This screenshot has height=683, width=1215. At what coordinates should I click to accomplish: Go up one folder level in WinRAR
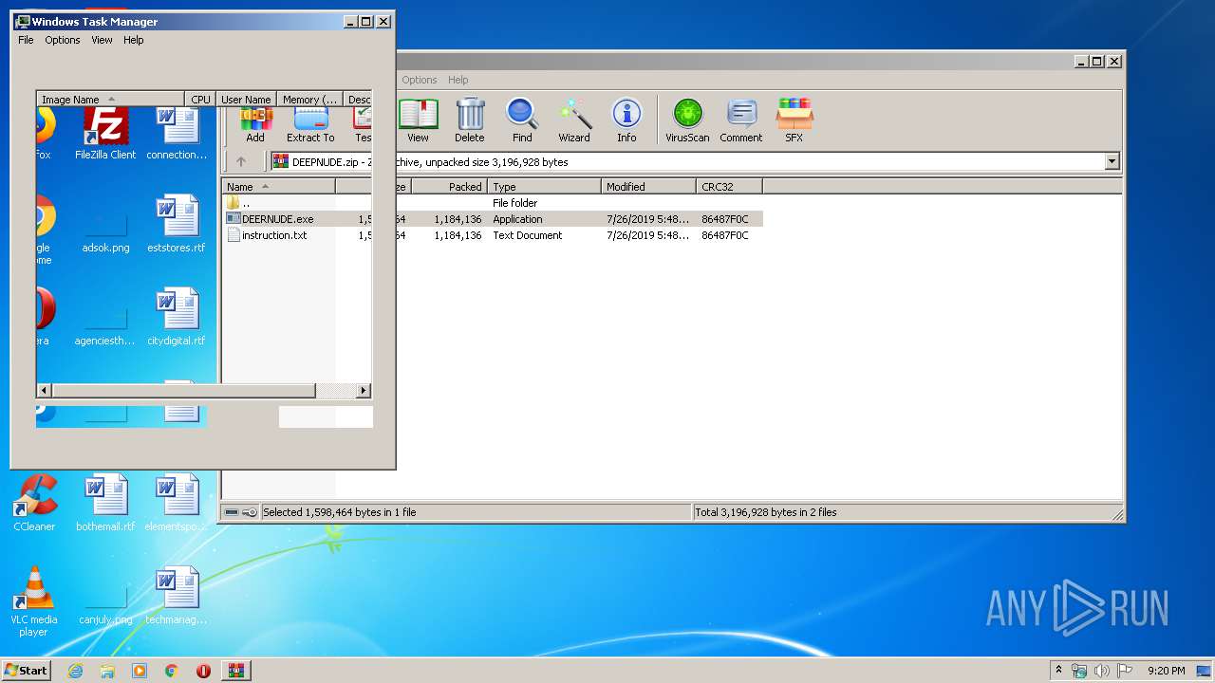(x=241, y=162)
